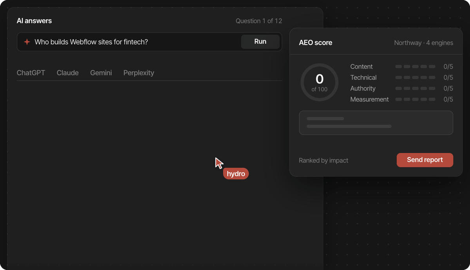
Task: Switch to the Claude tab
Action: (x=68, y=73)
